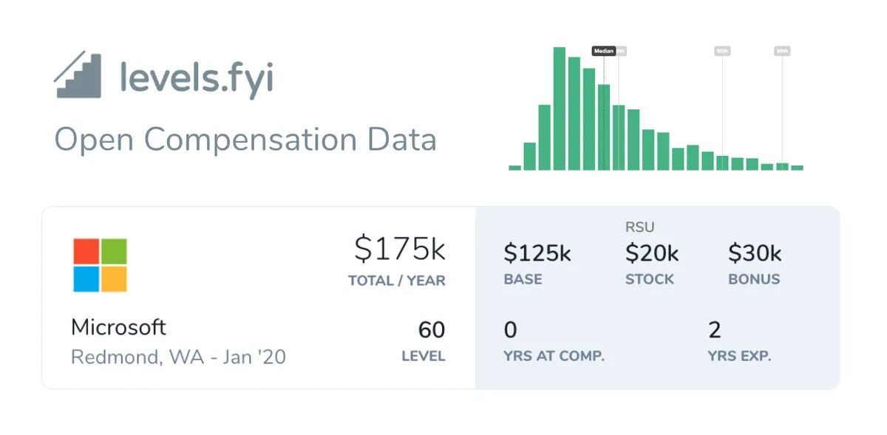The image size is (887, 435).
Task: Click the $30k bonus value
Action: click(x=755, y=253)
